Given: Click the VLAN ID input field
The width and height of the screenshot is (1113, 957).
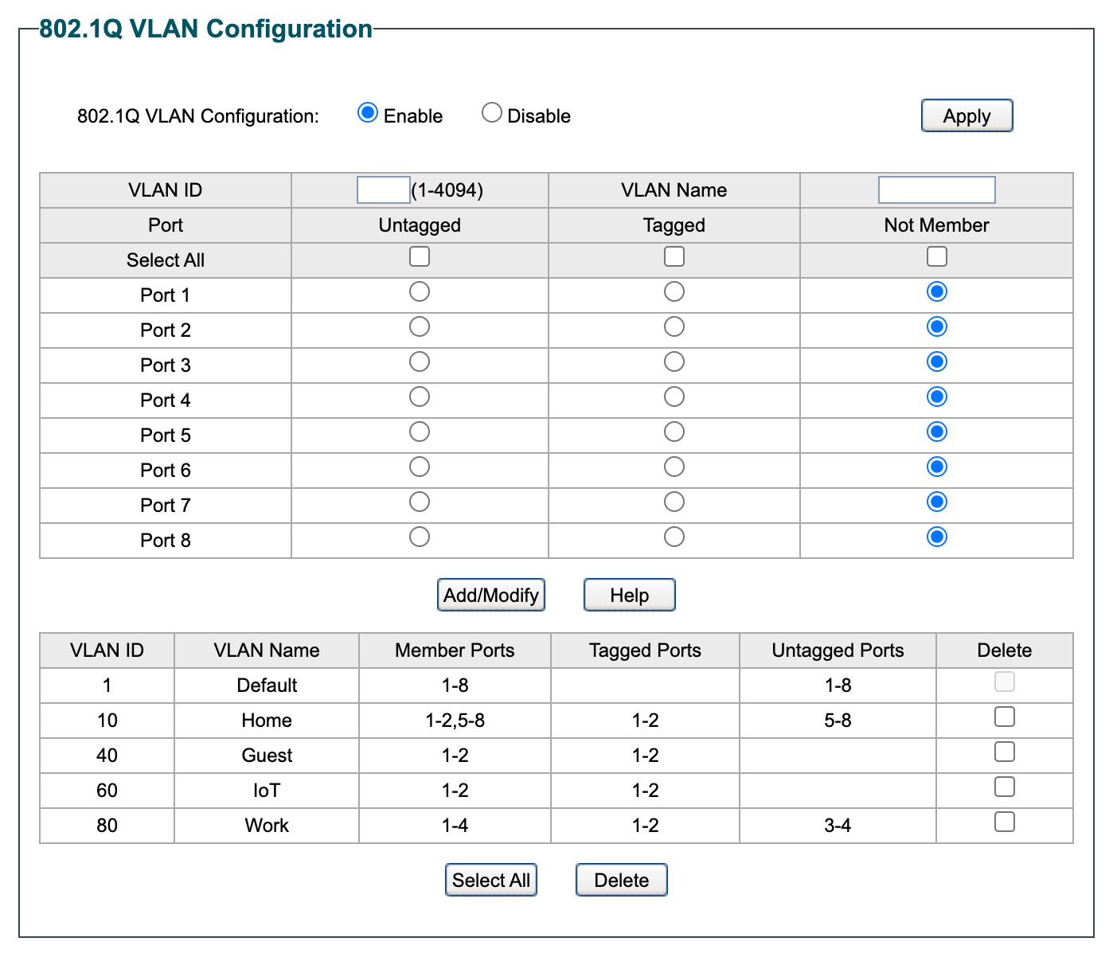Looking at the screenshot, I should click(383, 190).
